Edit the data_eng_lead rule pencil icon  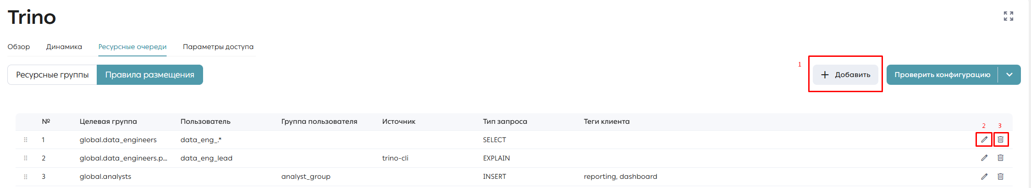pyautogui.click(x=984, y=158)
